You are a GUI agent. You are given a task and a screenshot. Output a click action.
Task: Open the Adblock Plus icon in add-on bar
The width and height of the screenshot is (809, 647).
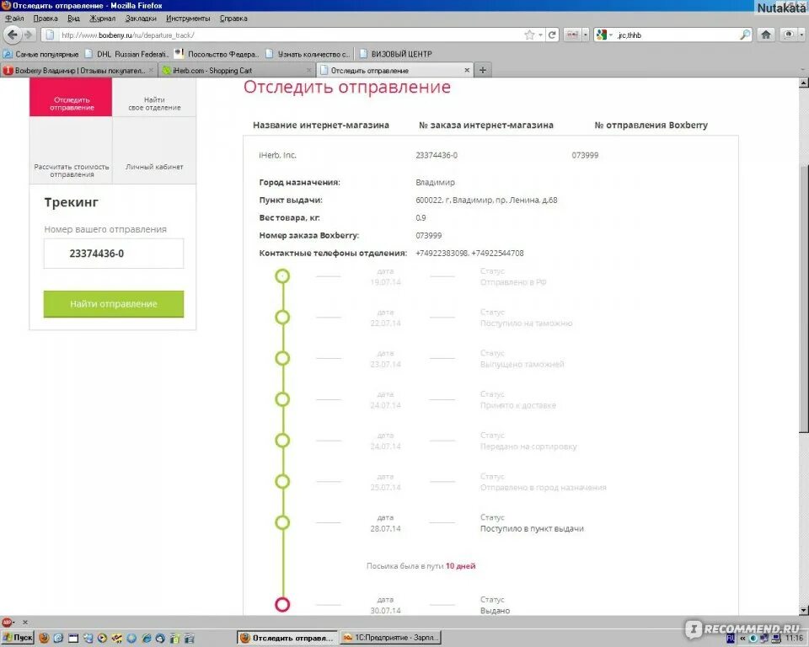pos(7,622)
